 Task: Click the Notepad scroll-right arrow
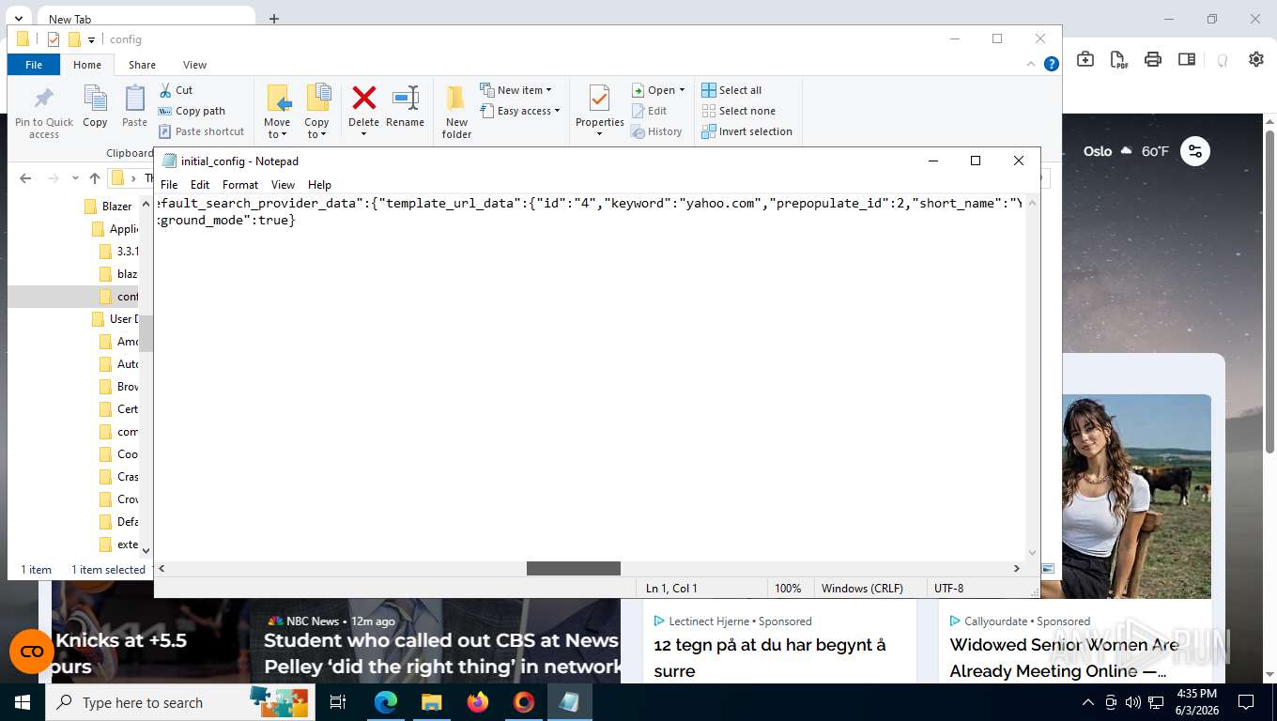pos(1016,569)
